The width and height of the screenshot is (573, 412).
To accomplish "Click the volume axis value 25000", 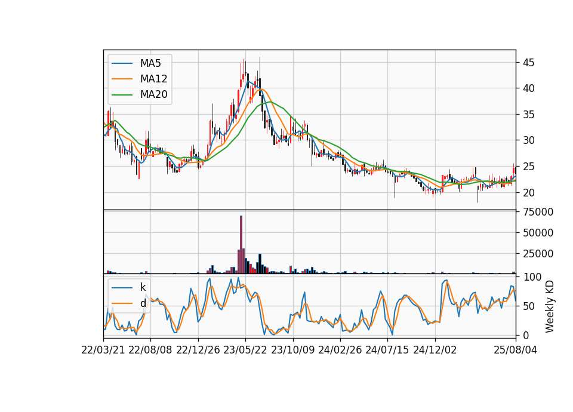I will pyautogui.click(x=538, y=254).
